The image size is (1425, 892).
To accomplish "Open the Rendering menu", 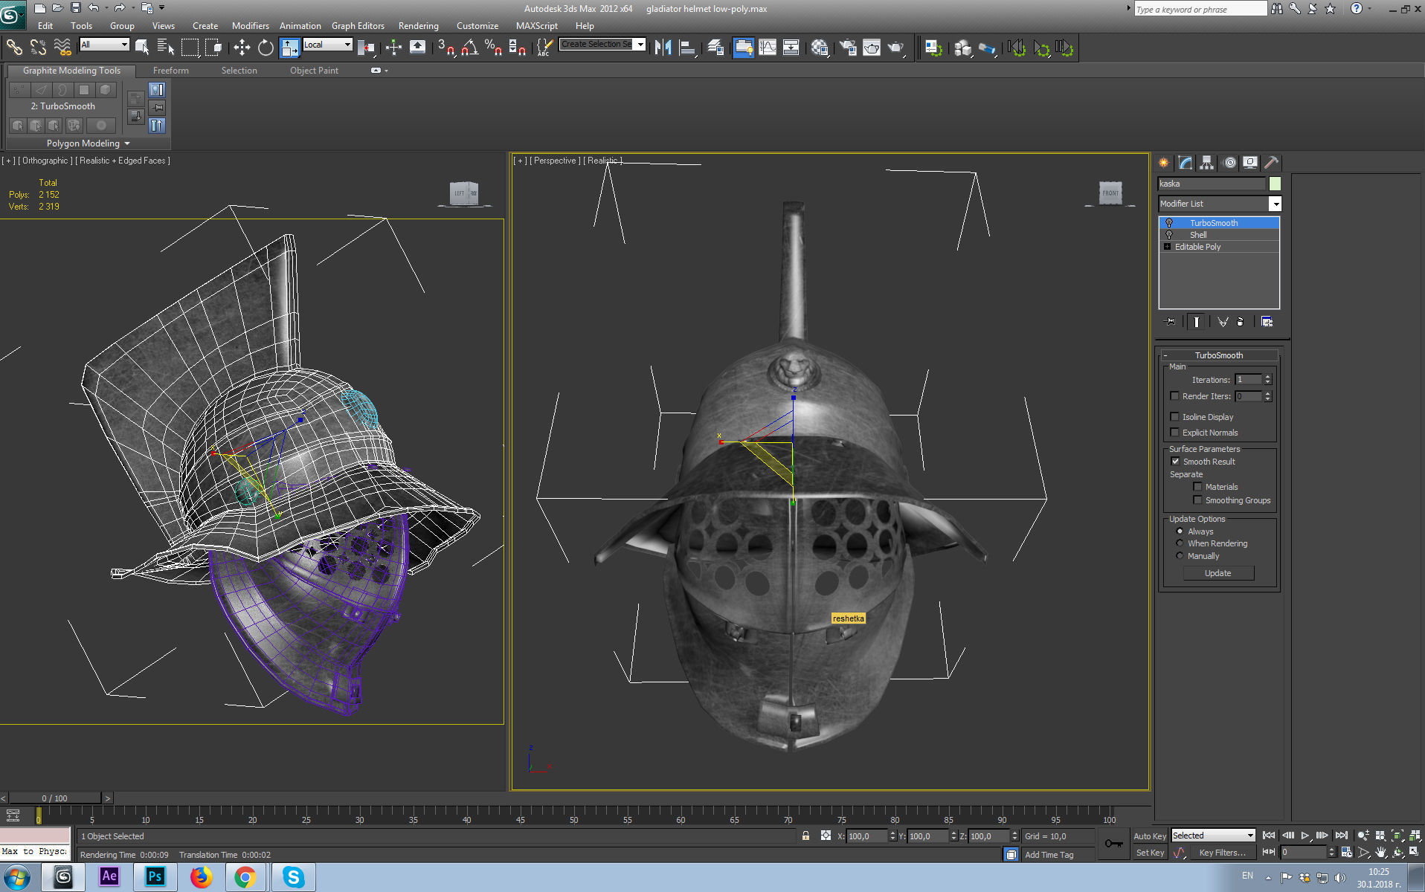I will (419, 25).
